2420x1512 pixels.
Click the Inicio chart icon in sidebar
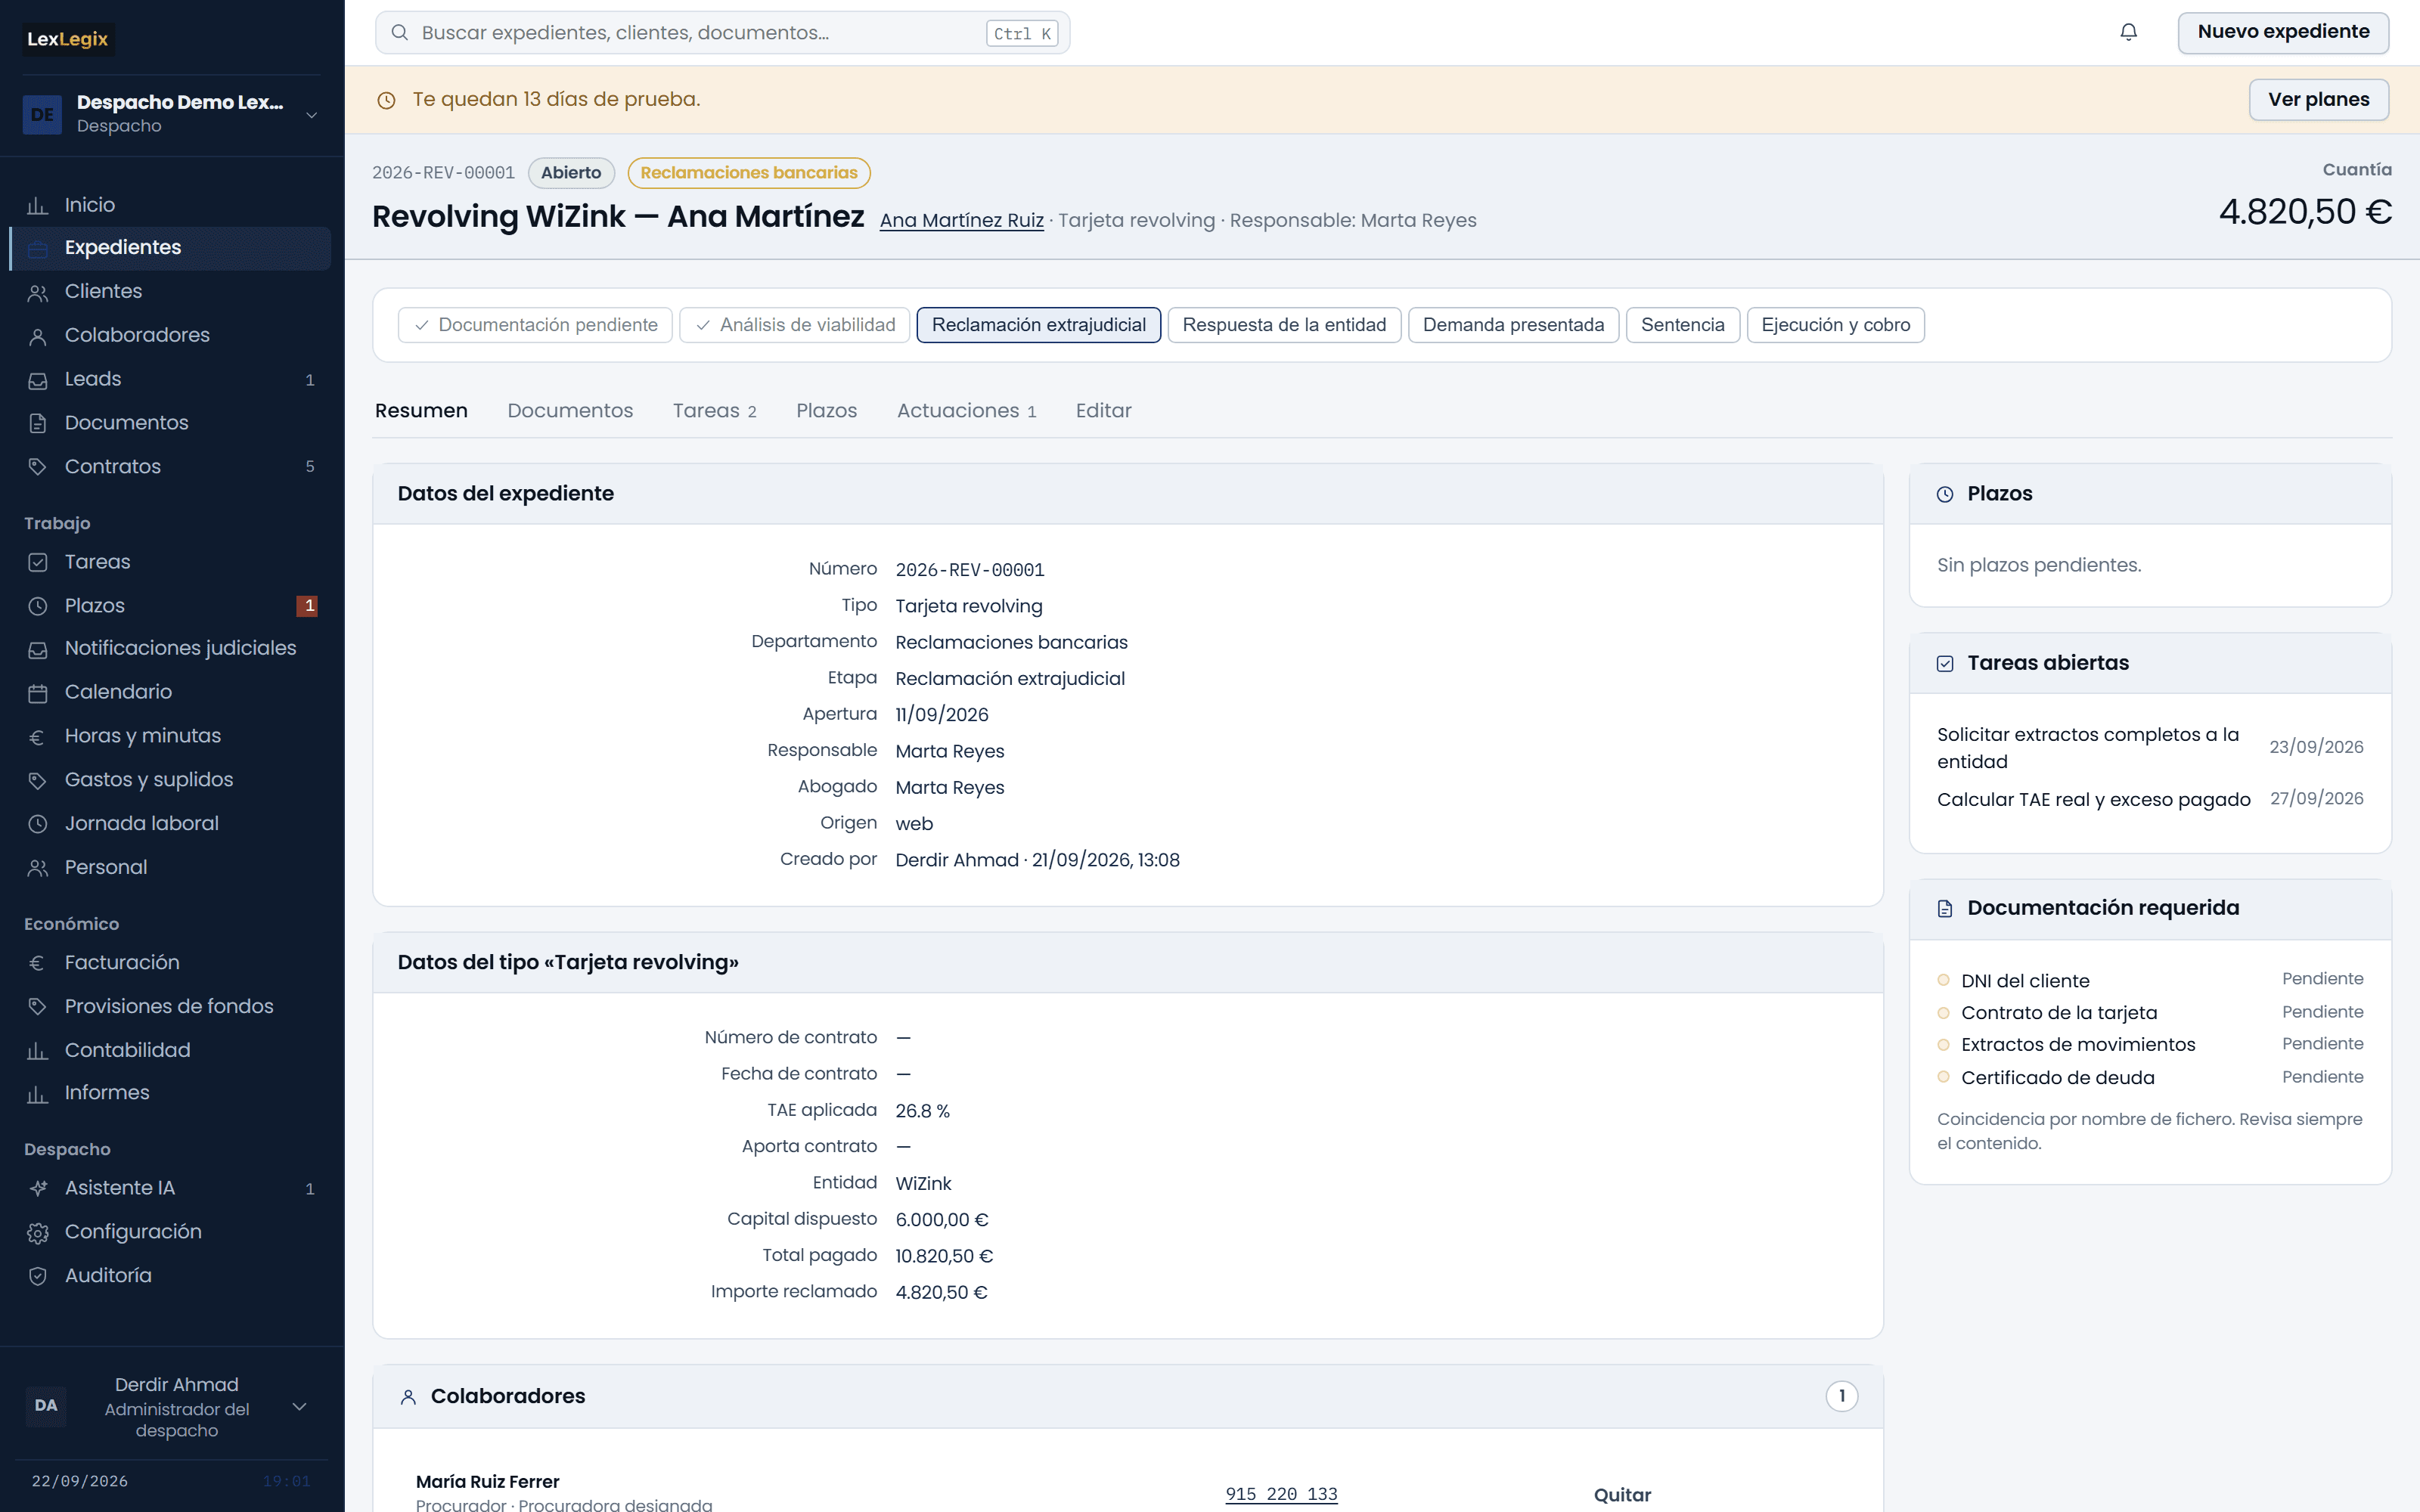pos(38,205)
